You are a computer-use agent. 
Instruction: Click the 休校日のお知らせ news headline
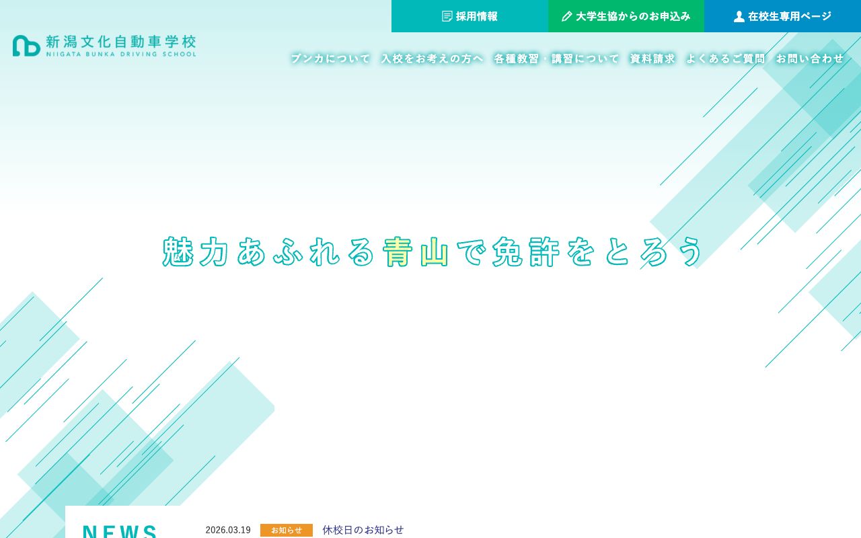363,530
